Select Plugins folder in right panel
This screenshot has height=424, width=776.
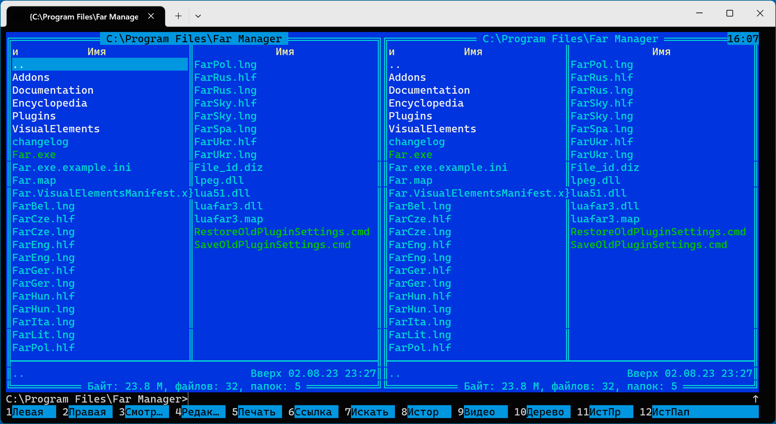(410, 116)
